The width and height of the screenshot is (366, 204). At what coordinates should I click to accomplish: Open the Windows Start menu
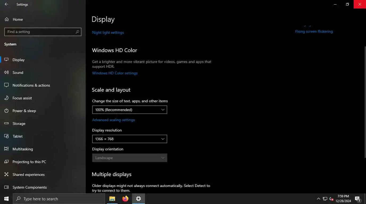pos(6,199)
